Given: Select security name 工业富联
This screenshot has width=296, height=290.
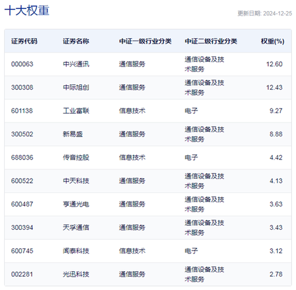Looking at the screenshot, I should [76, 111].
